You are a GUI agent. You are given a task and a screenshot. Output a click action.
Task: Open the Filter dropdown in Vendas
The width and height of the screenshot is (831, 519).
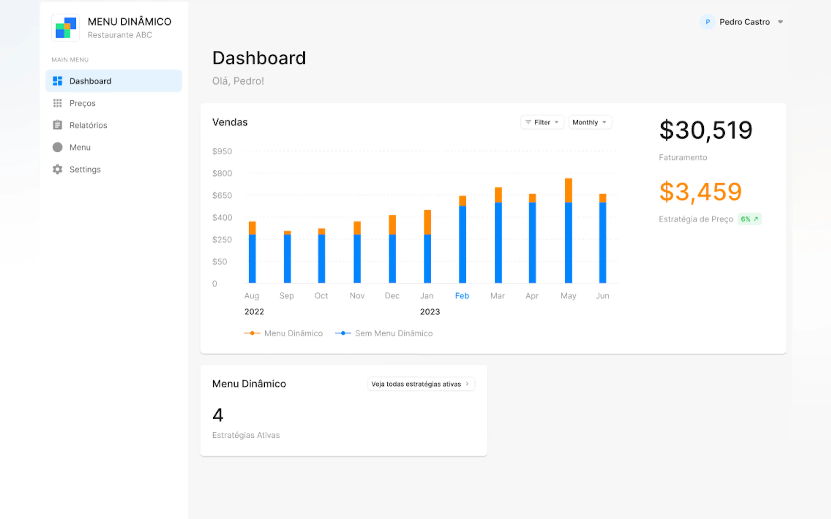pyautogui.click(x=542, y=123)
